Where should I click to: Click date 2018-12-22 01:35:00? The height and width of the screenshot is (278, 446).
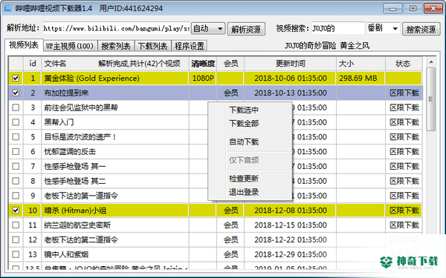point(291,240)
